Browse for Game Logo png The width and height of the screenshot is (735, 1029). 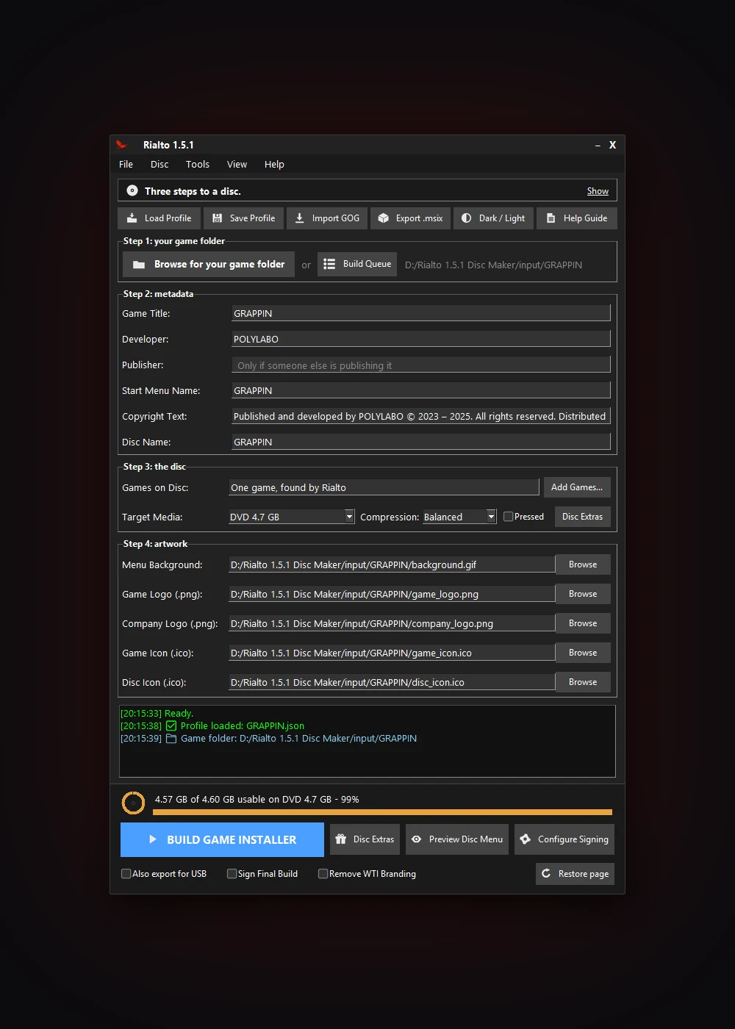pyautogui.click(x=583, y=594)
